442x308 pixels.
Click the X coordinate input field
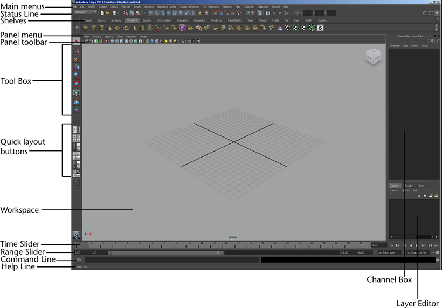(x=308, y=13)
